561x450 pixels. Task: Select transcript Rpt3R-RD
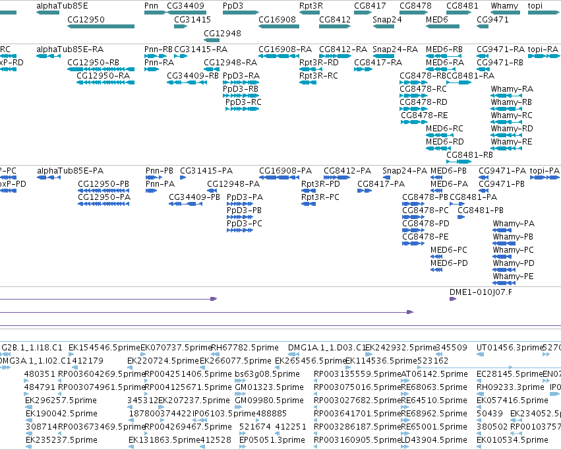pos(318,63)
